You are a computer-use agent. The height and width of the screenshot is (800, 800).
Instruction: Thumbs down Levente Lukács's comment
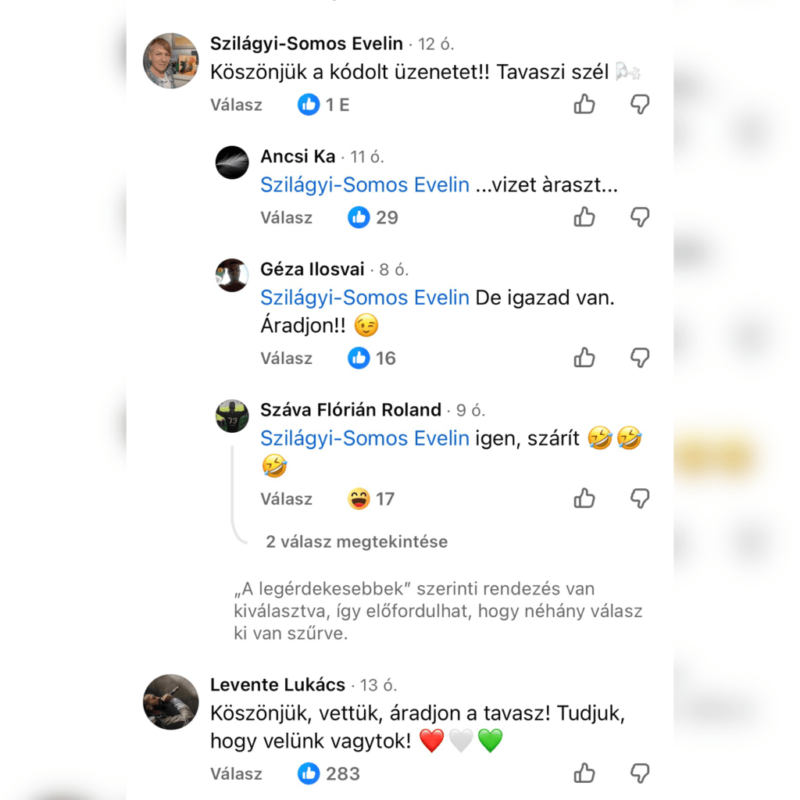(x=640, y=773)
